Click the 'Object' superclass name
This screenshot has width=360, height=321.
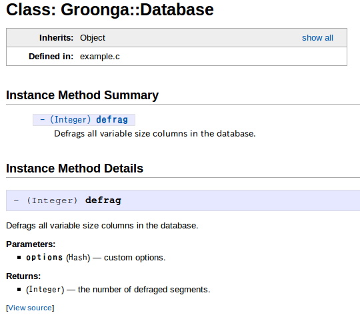click(92, 38)
